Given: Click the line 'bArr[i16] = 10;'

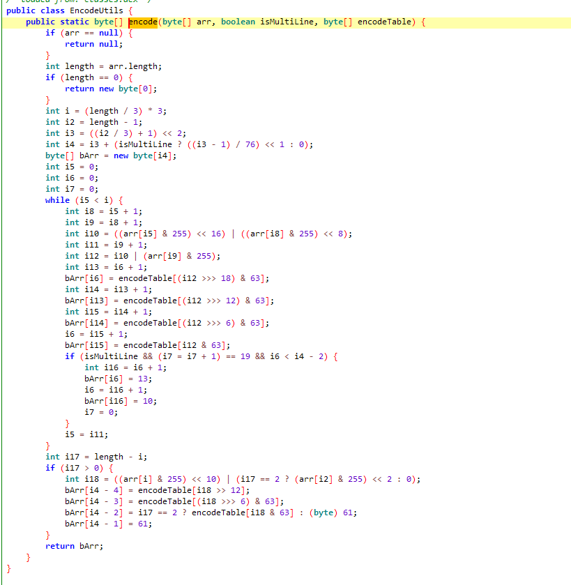Looking at the screenshot, I should (121, 402).
